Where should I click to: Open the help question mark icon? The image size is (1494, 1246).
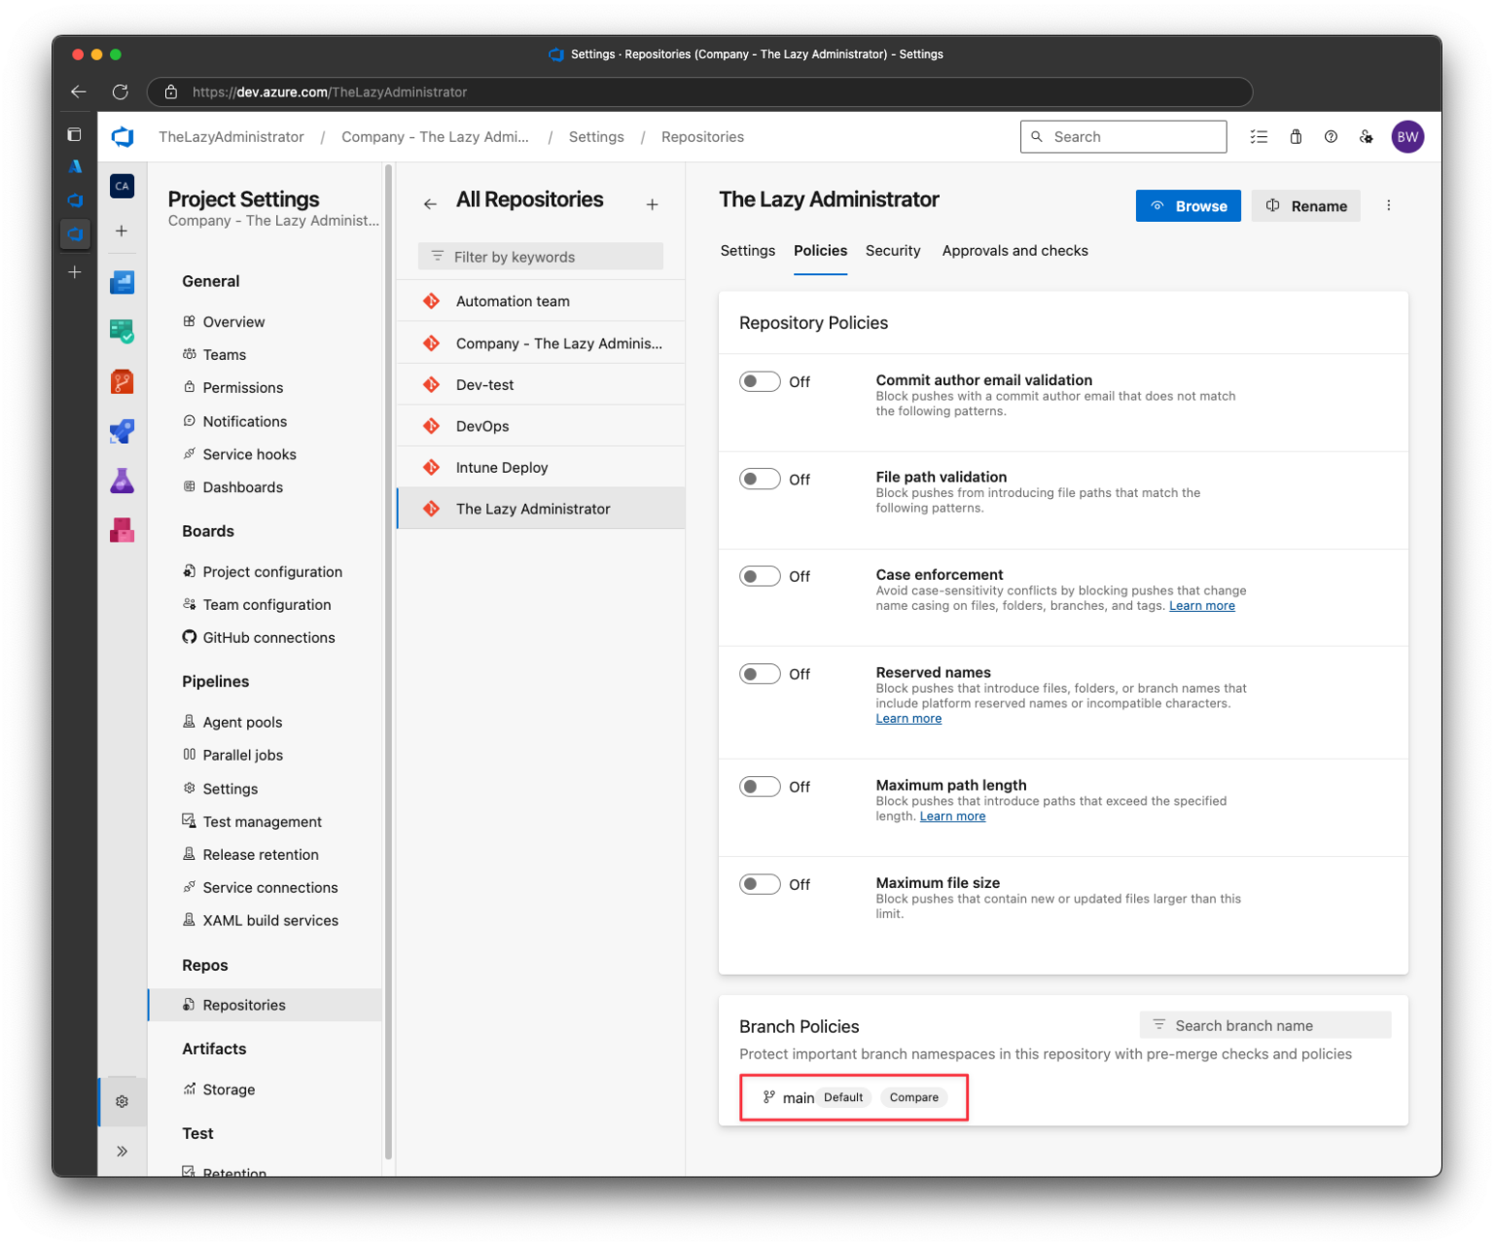click(x=1331, y=137)
